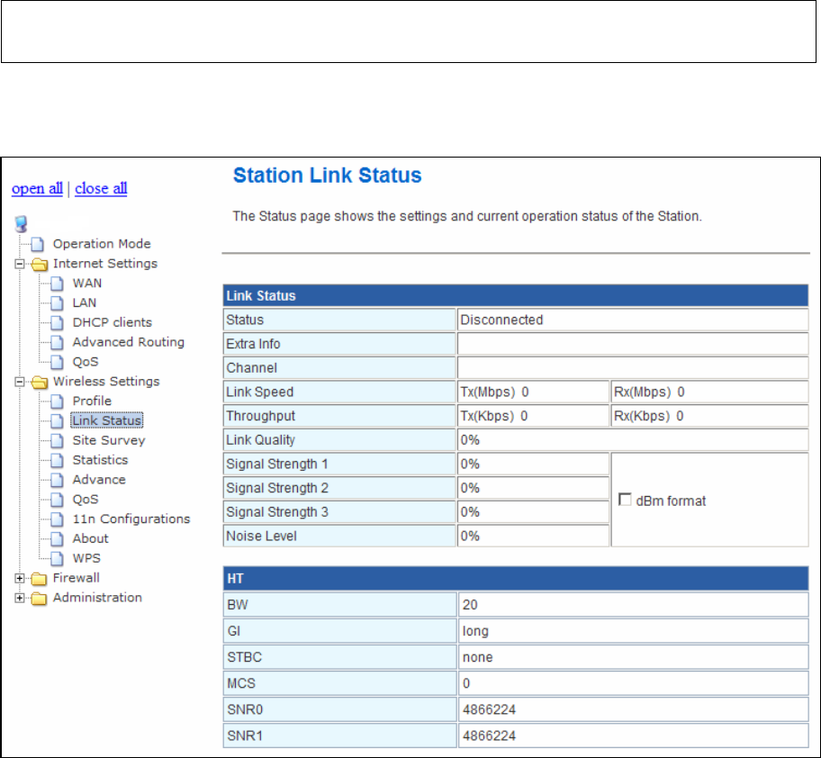821x758 pixels.
Task: Click the Wireless Settings folder icon
Action: click(x=39, y=382)
